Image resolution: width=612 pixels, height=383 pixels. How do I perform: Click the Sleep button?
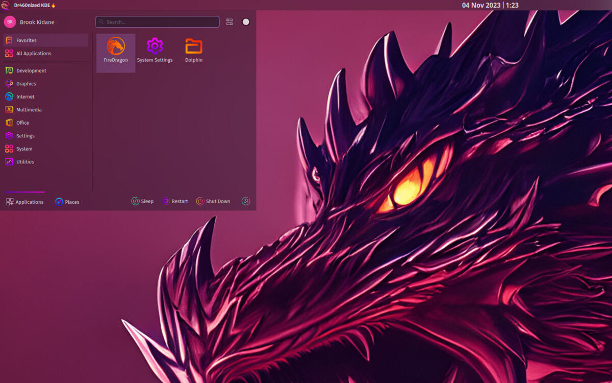point(142,201)
